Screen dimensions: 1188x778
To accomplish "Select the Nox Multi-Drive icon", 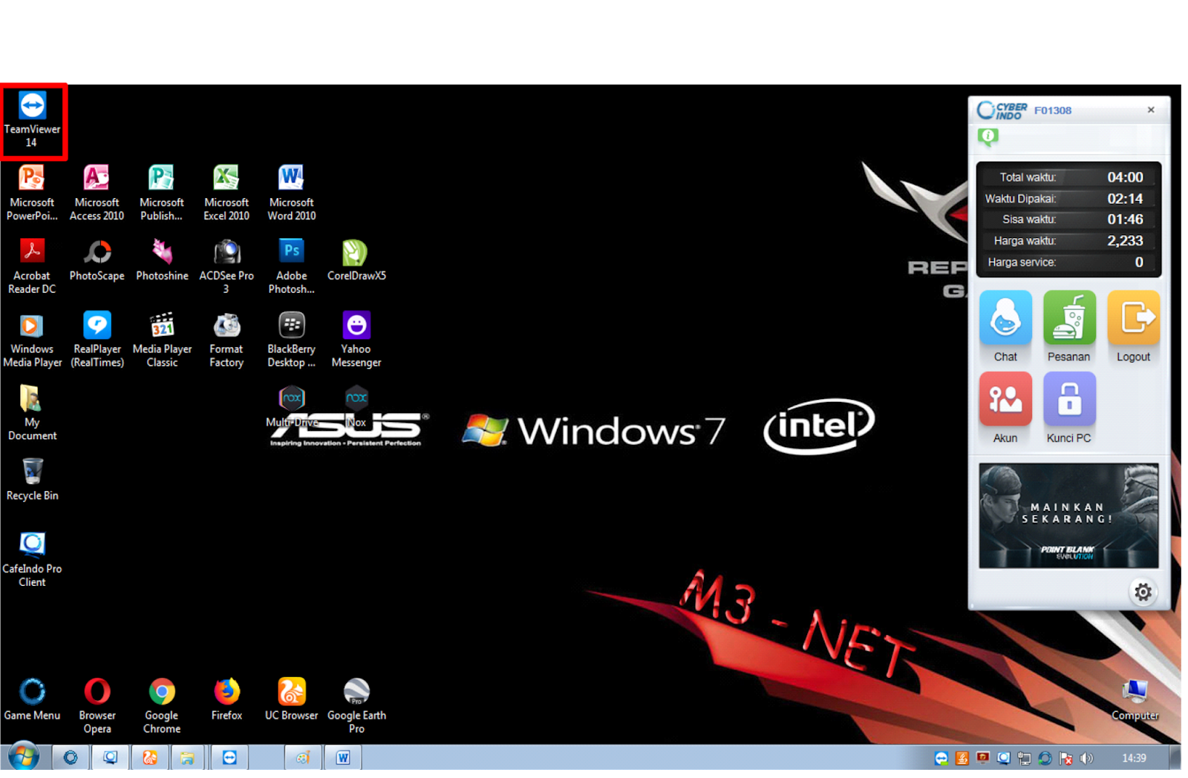I will 292,406.
